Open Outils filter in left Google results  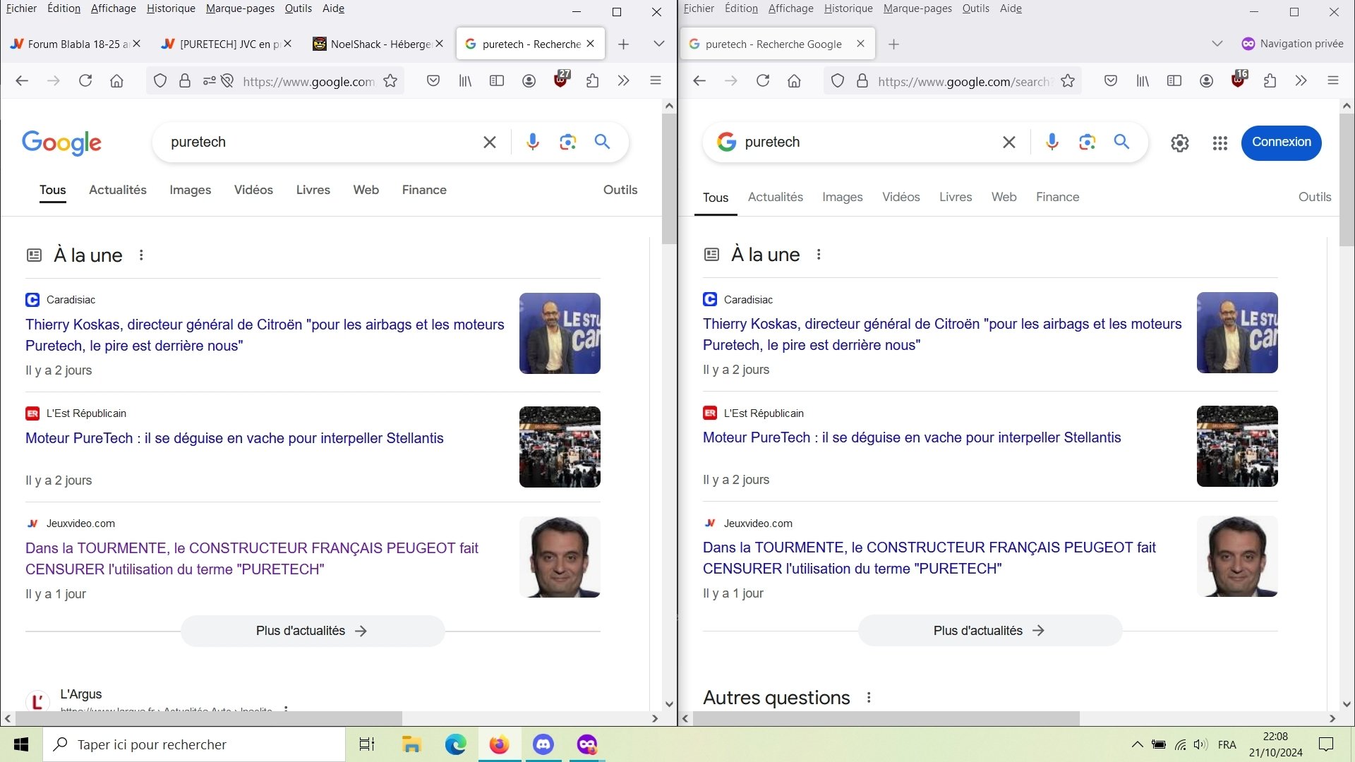pyautogui.click(x=620, y=190)
